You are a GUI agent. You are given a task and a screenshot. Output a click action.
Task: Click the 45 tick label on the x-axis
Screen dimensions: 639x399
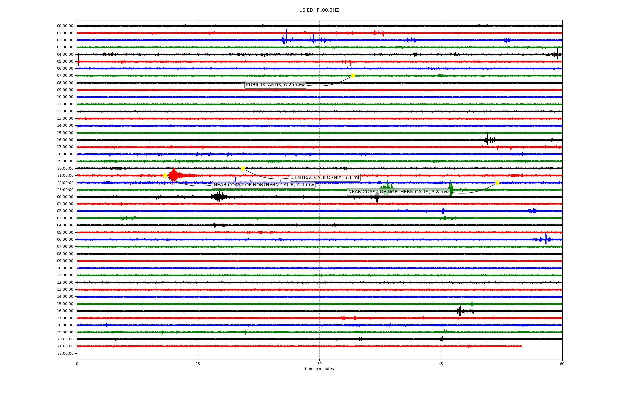tap(441, 364)
